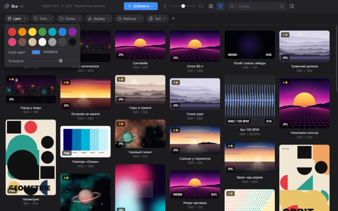
Task: Click the "Точность" accuracy slider handle
Action: pyautogui.click(x=61, y=61)
